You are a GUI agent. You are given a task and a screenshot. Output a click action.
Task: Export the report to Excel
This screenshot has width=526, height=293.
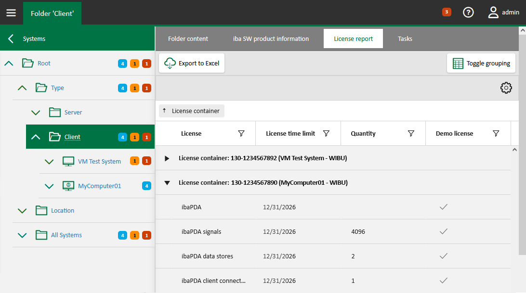click(192, 64)
